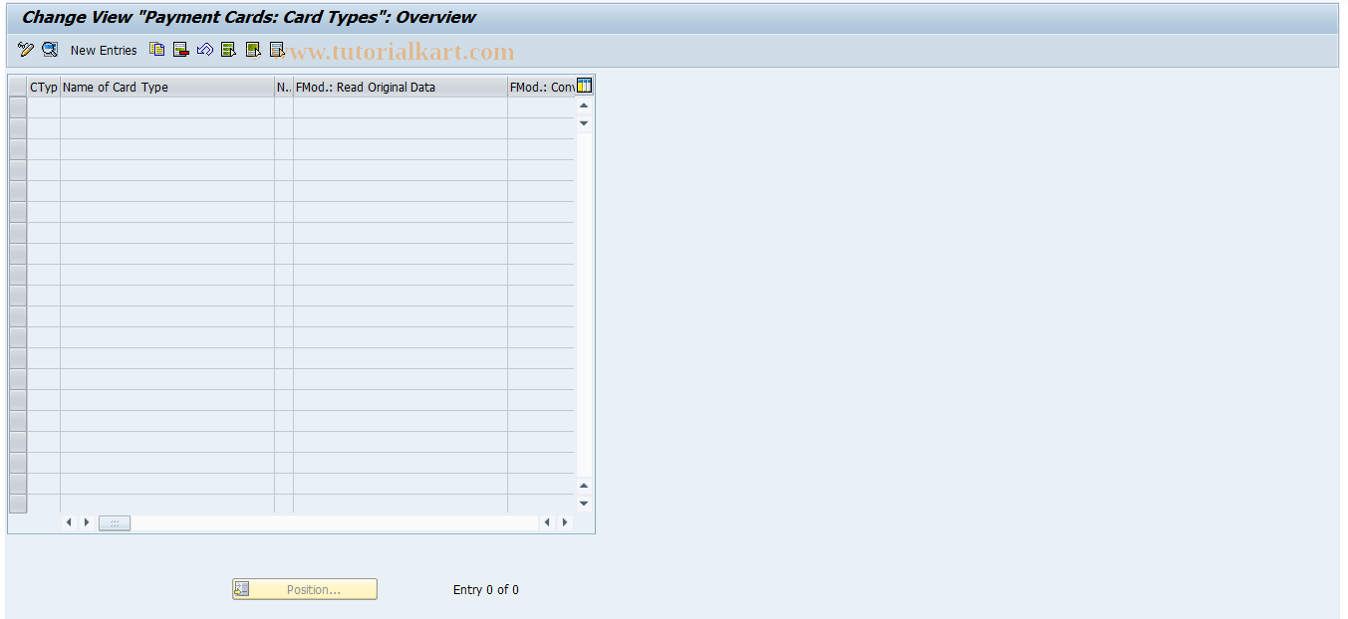1348x619 pixels.
Task: Click the first row CTyp cell
Action: pos(44,107)
